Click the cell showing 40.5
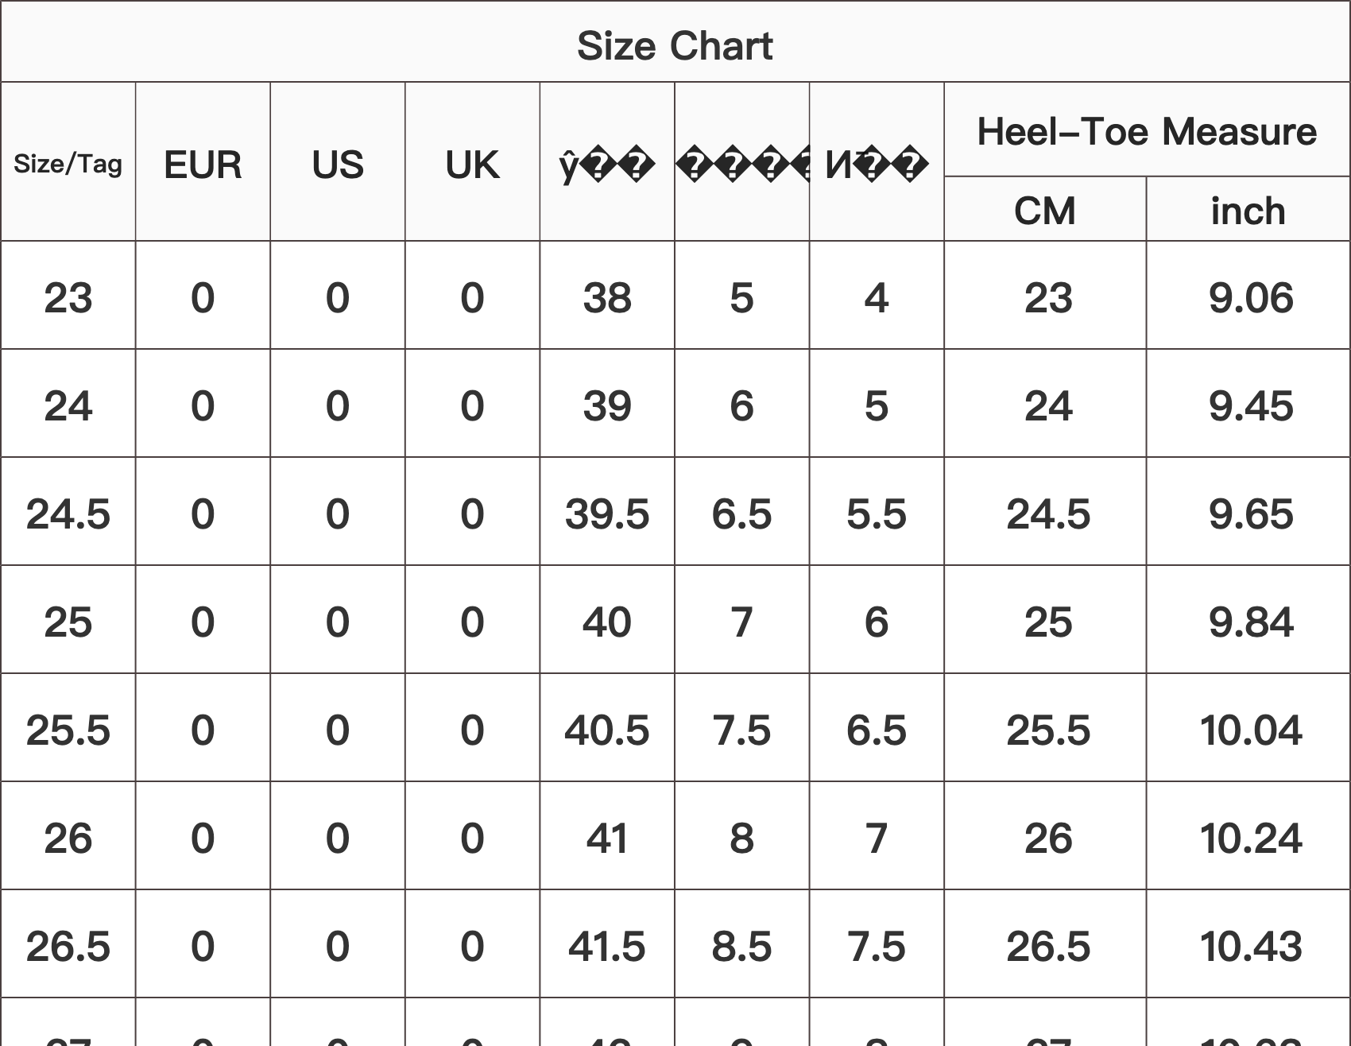 point(607,730)
